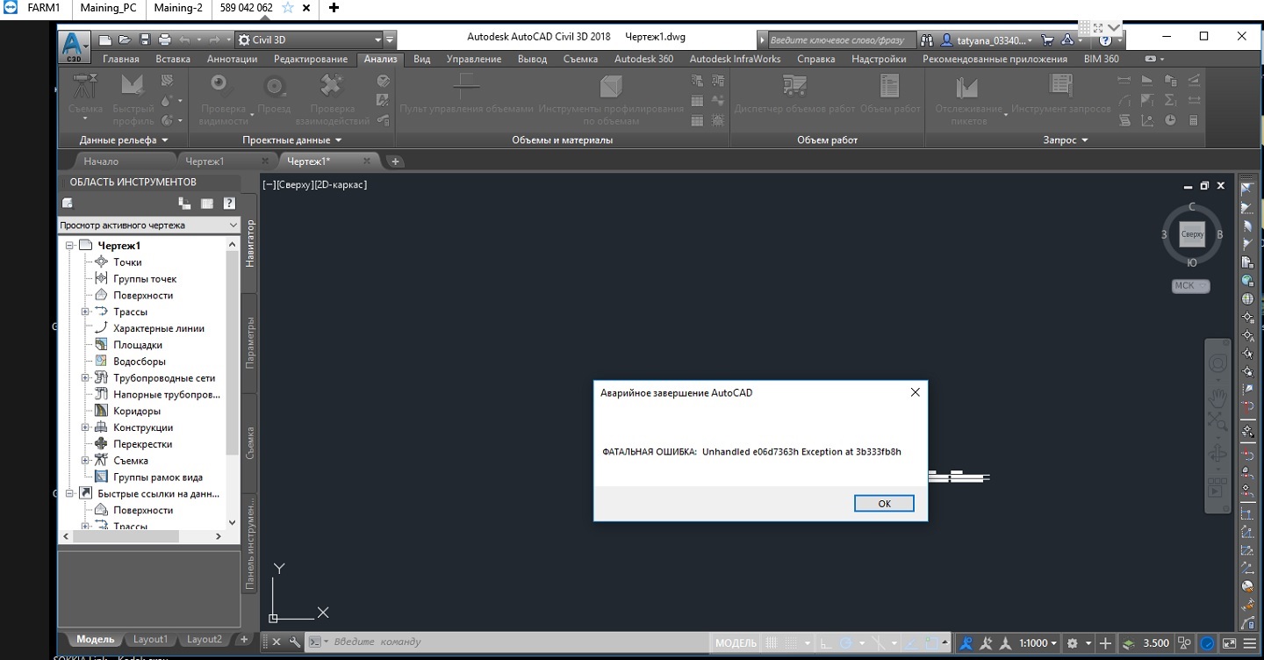1264x660 pixels.
Task: Open the Вид ribbon tab
Action: pos(422,59)
